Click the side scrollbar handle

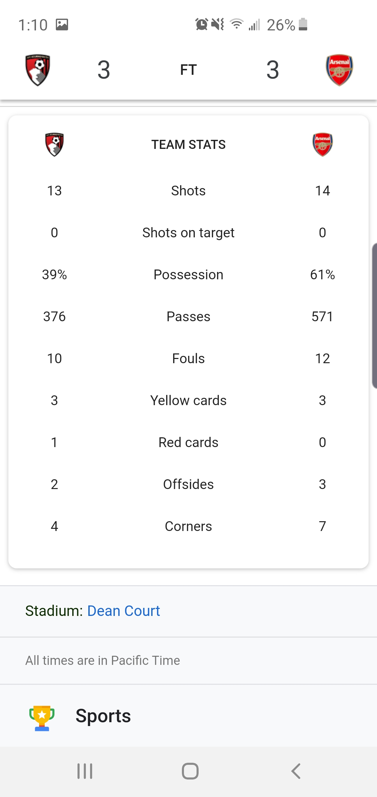pyautogui.click(x=374, y=316)
